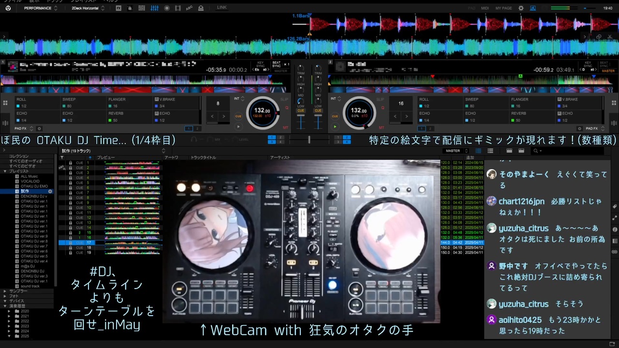Open the video panel icon
The width and height of the screenshot is (619, 348).
(178, 8)
